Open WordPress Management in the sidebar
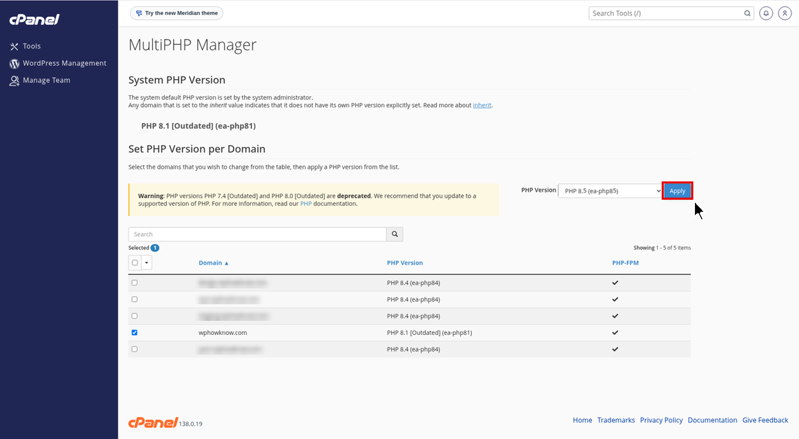Image resolution: width=799 pixels, height=439 pixels. click(x=65, y=63)
